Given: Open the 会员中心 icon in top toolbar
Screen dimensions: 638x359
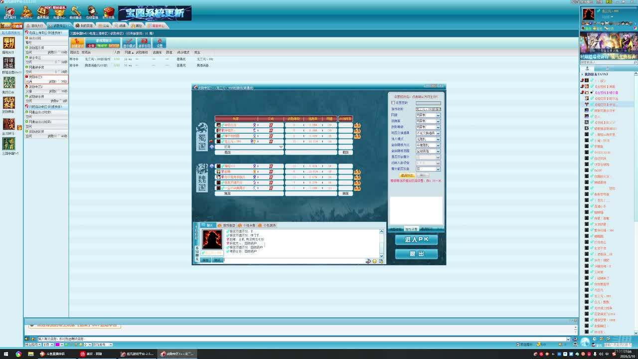Looking at the screenshot, I should tap(26, 12).
